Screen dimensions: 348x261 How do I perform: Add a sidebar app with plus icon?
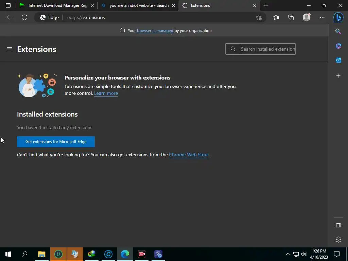tap(338, 76)
